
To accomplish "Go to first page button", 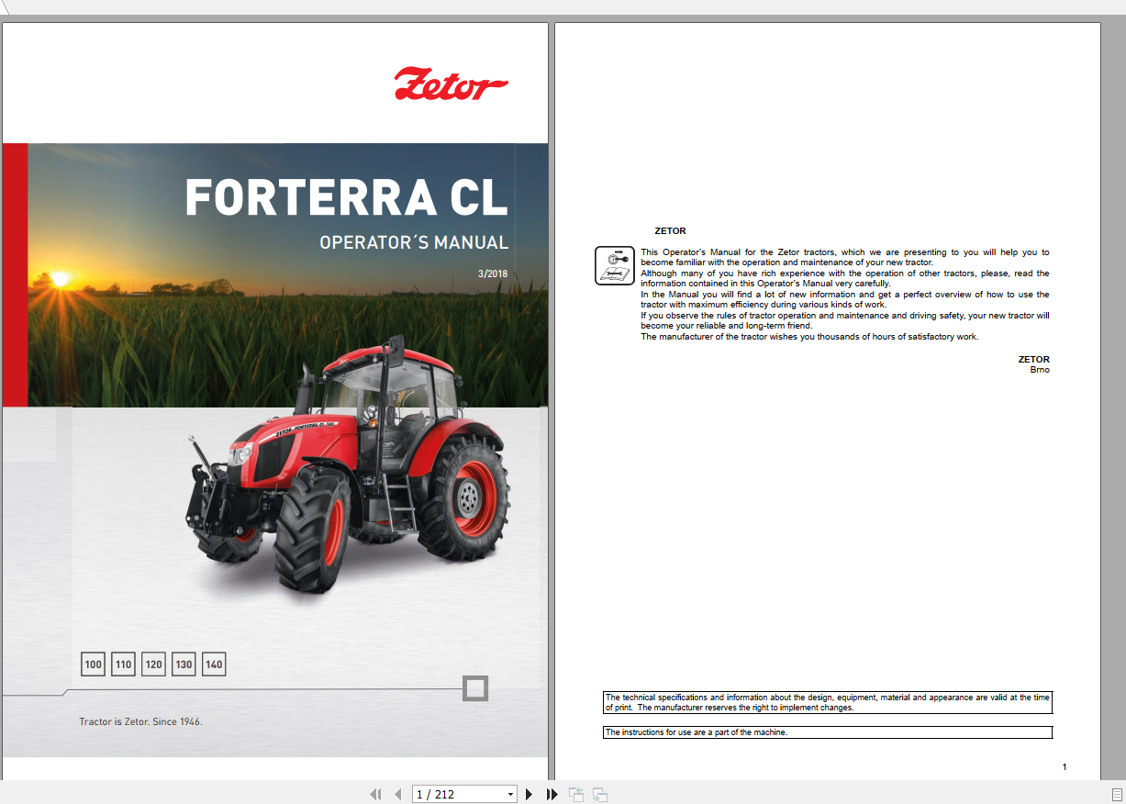I will coord(375,794).
